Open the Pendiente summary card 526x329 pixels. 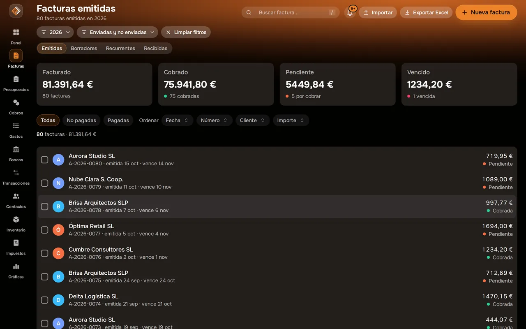coord(337,84)
